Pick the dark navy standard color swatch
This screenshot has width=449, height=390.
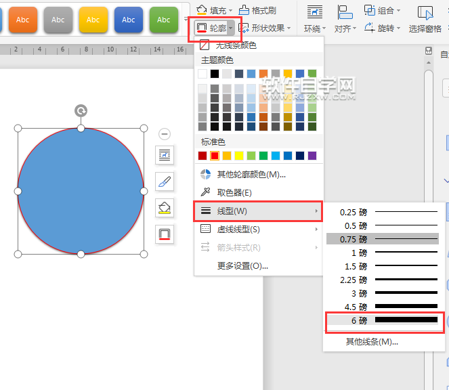pos(300,156)
